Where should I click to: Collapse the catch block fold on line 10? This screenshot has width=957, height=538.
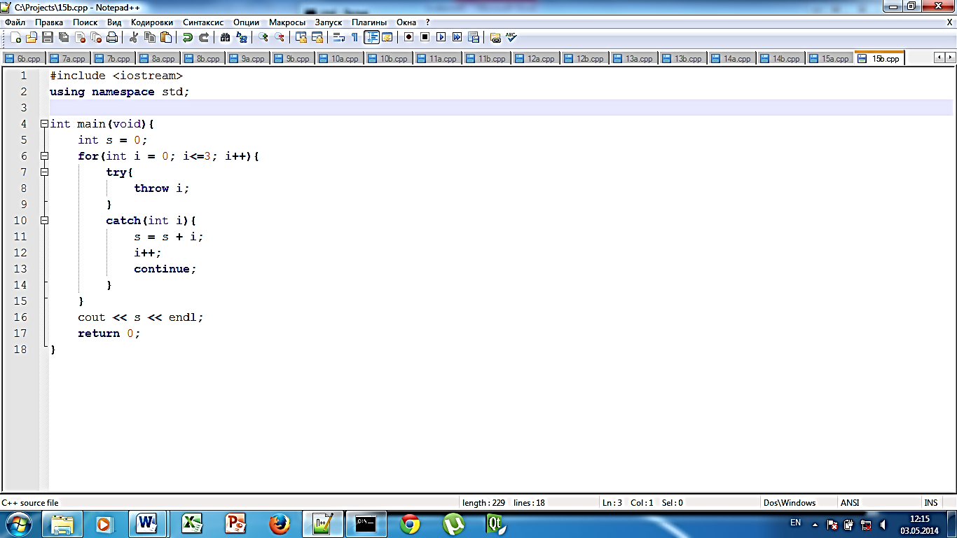point(45,220)
